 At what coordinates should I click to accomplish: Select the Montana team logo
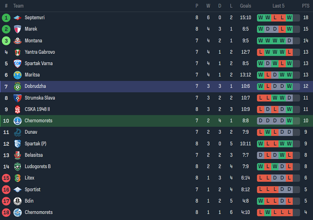coord(17,41)
